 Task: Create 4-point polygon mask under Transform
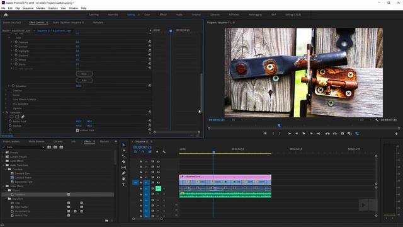(x=17, y=117)
